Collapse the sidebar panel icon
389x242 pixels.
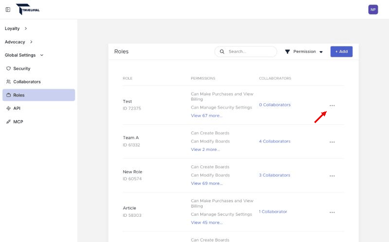pos(8,9)
